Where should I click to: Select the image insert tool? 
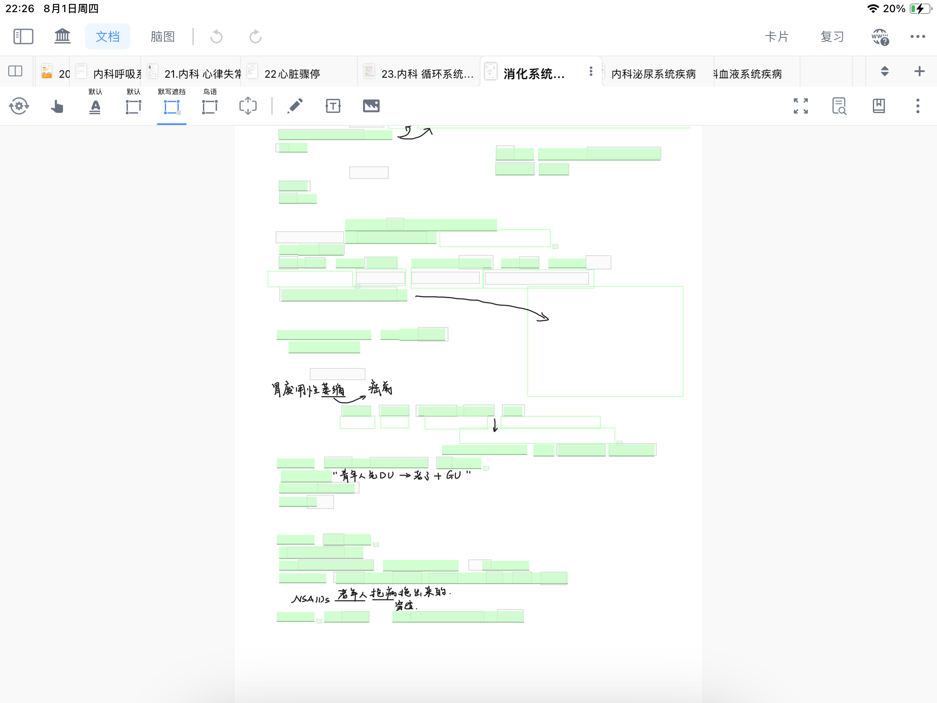(371, 106)
